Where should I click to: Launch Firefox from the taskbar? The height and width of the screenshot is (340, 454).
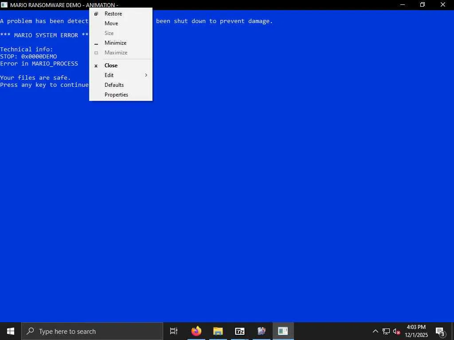196,331
